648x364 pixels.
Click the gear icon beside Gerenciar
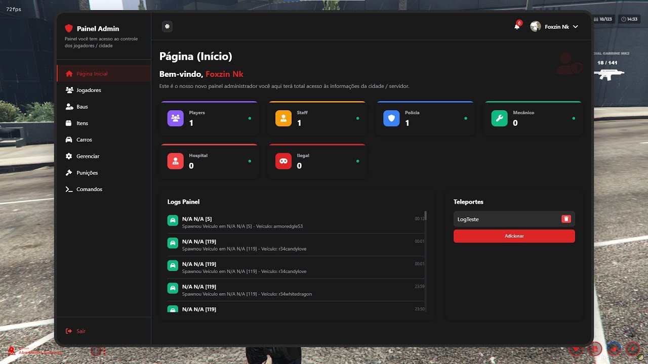(x=69, y=156)
